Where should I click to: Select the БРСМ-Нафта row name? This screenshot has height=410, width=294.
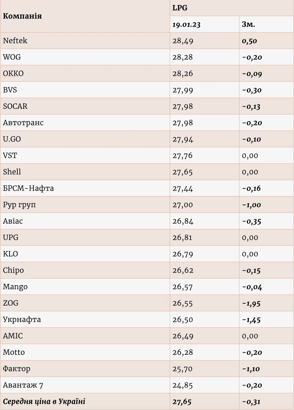[28, 188]
